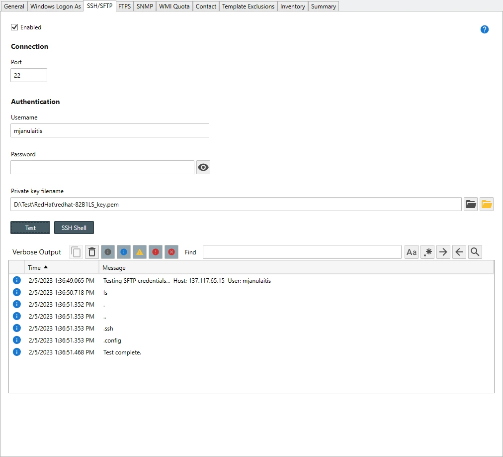The image size is (503, 457).
Task: Toggle the yellow warning message filter
Action: click(x=140, y=252)
